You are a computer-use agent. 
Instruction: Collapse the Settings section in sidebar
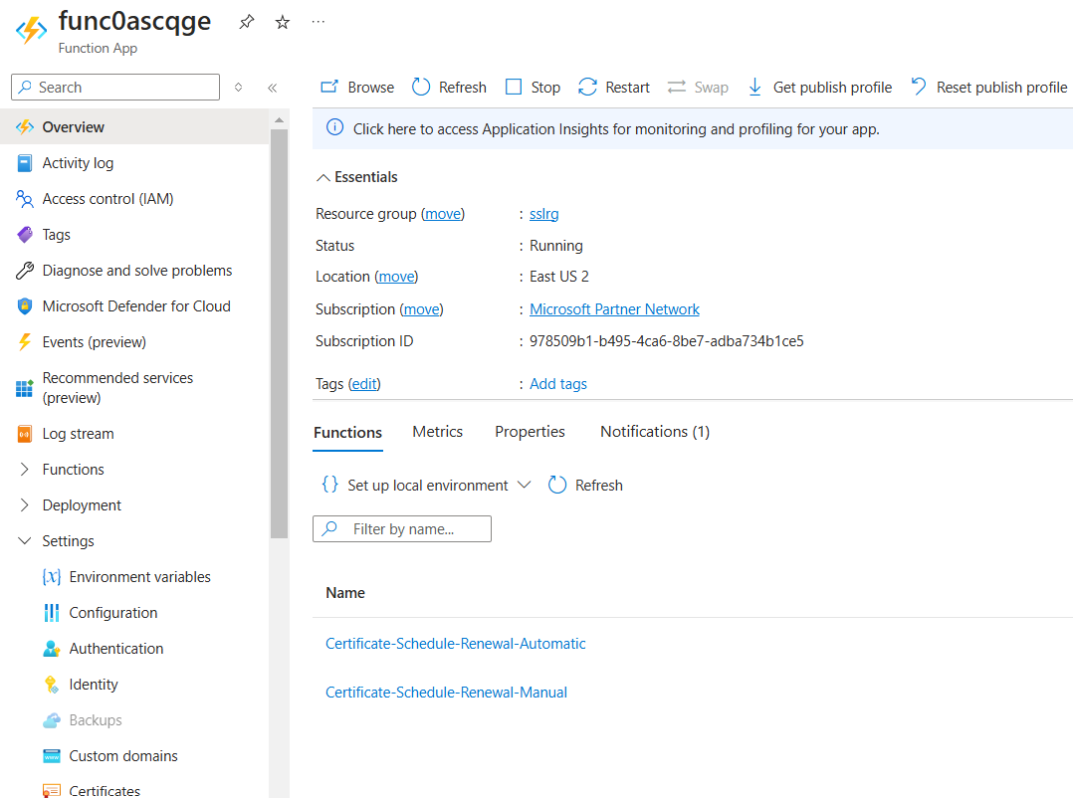(x=25, y=541)
